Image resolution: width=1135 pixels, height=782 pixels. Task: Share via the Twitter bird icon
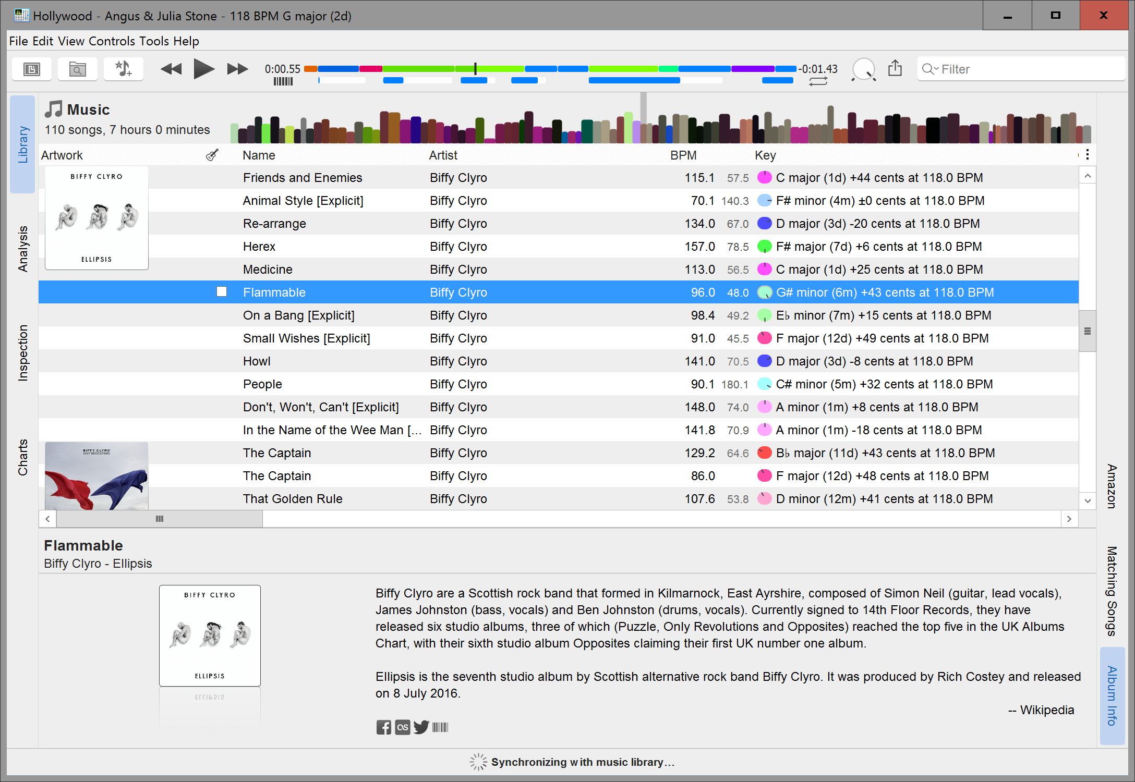pyautogui.click(x=421, y=727)
